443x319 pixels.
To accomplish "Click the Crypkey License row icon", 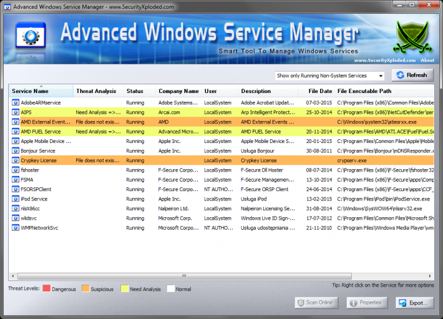I will [x=15, y=160].
